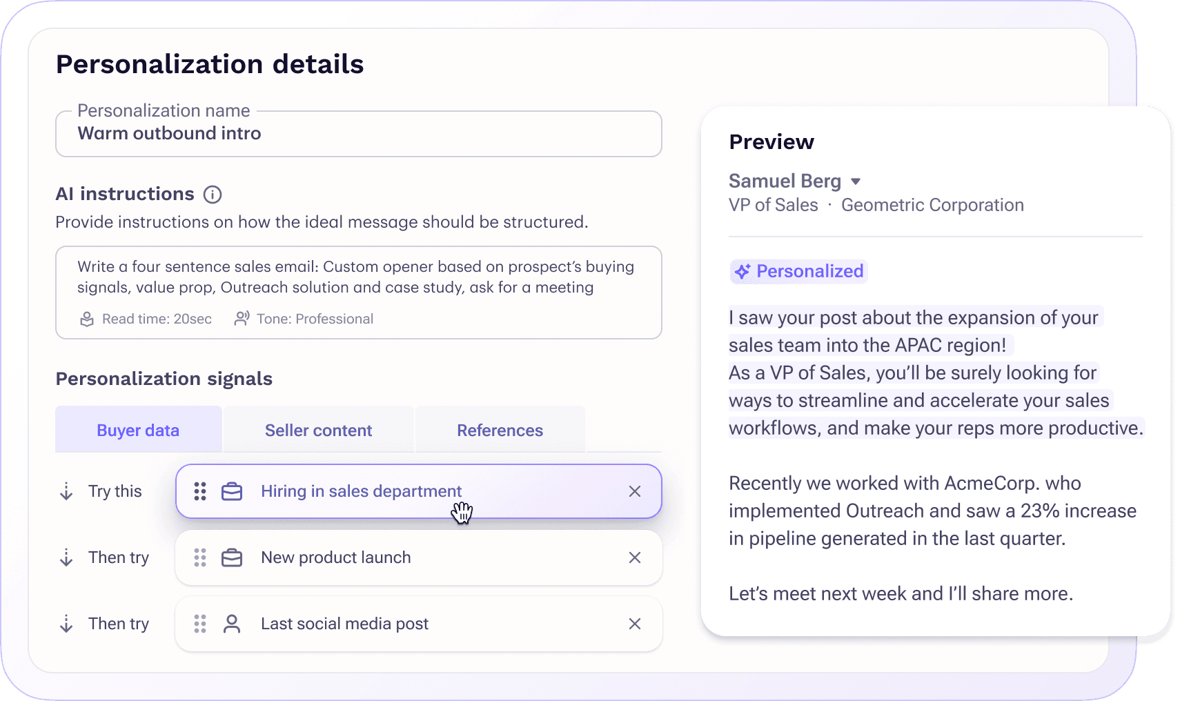Click the read time icon in instructions box
This screenshot has width=1180, height=701.
[86, 319]
